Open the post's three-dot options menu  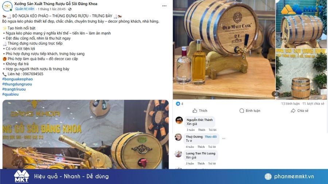click(164, 6)
